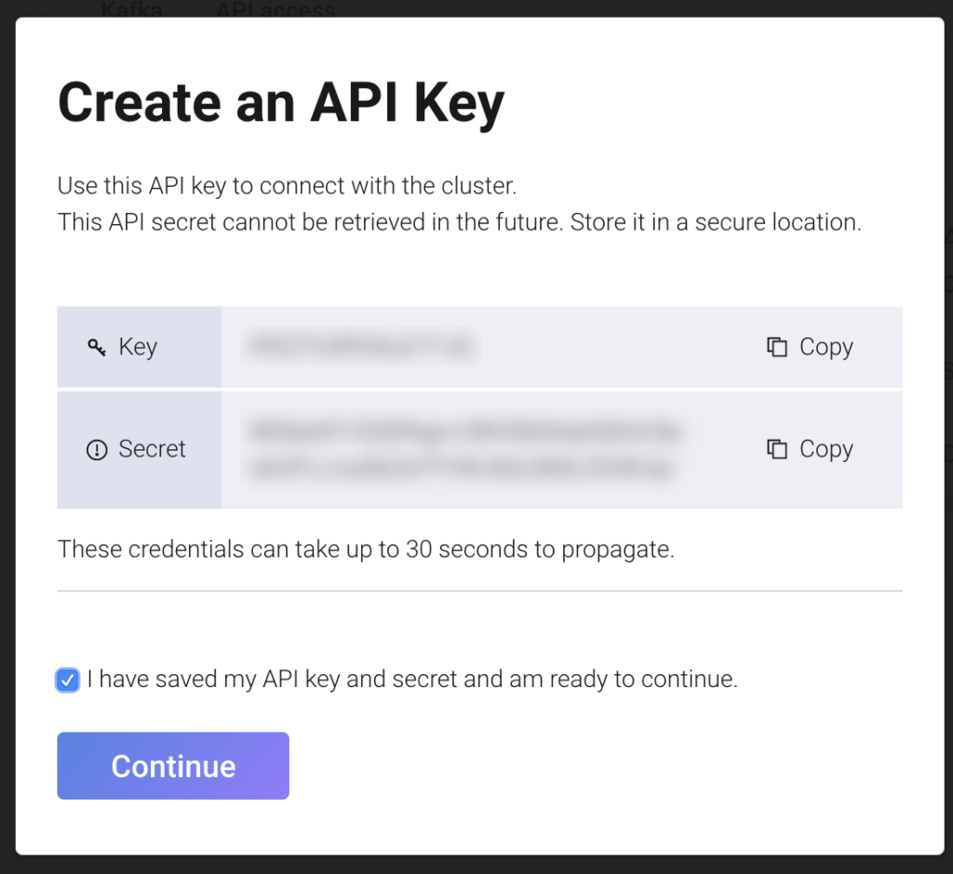Open the API access tab in the background

(x=275, y=9)
